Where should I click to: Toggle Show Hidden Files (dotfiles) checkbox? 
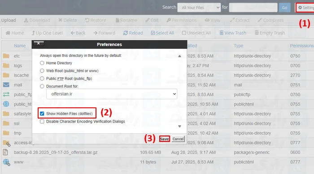pos(42,114)
